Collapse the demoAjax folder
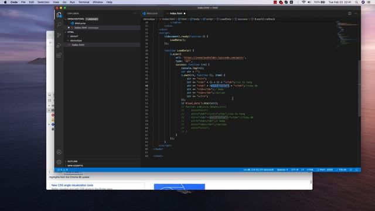 (x=76, y=40)
